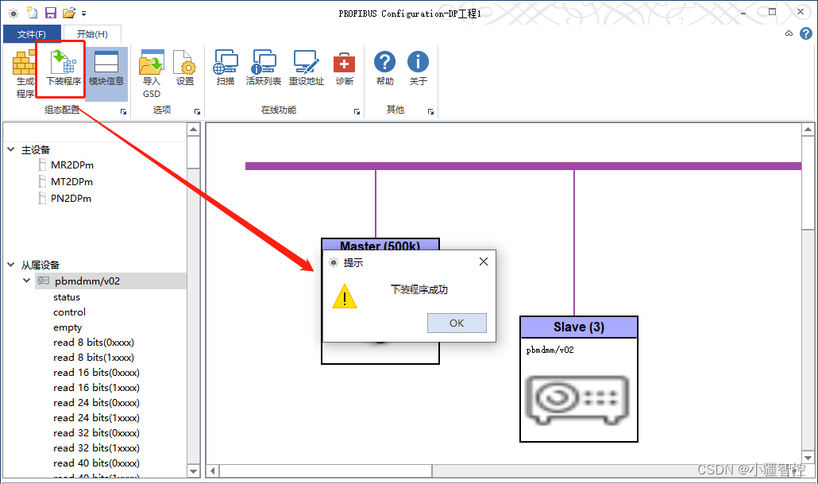Select the Master (500k) node header
The image size is (818, 484).
coord(380,245)
